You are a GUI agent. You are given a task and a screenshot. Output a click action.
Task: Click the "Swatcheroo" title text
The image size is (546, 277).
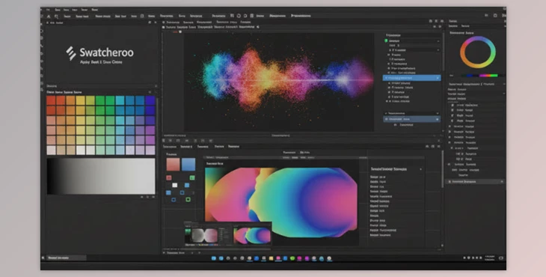[106, 52]
